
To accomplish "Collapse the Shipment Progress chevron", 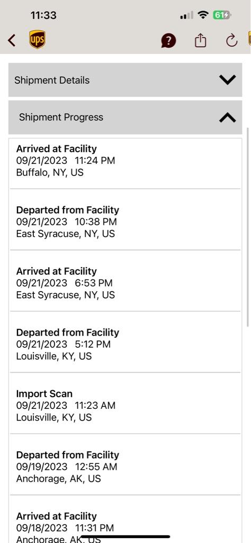I will click(x=228, y=117).
